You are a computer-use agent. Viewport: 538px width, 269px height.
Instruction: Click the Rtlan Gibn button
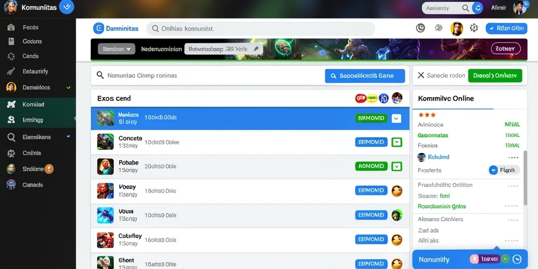[x=506, y=28]
